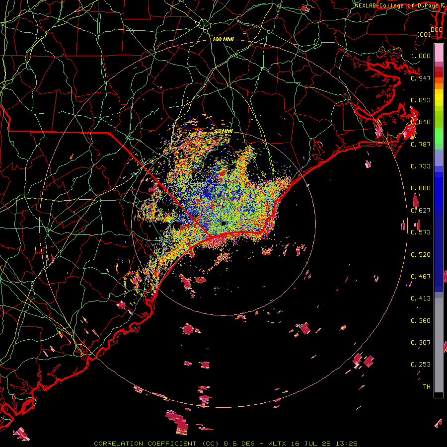This screenshot has height=447, width=447.
Task: Select the 0.413 scale value
Action: (421, 298)
